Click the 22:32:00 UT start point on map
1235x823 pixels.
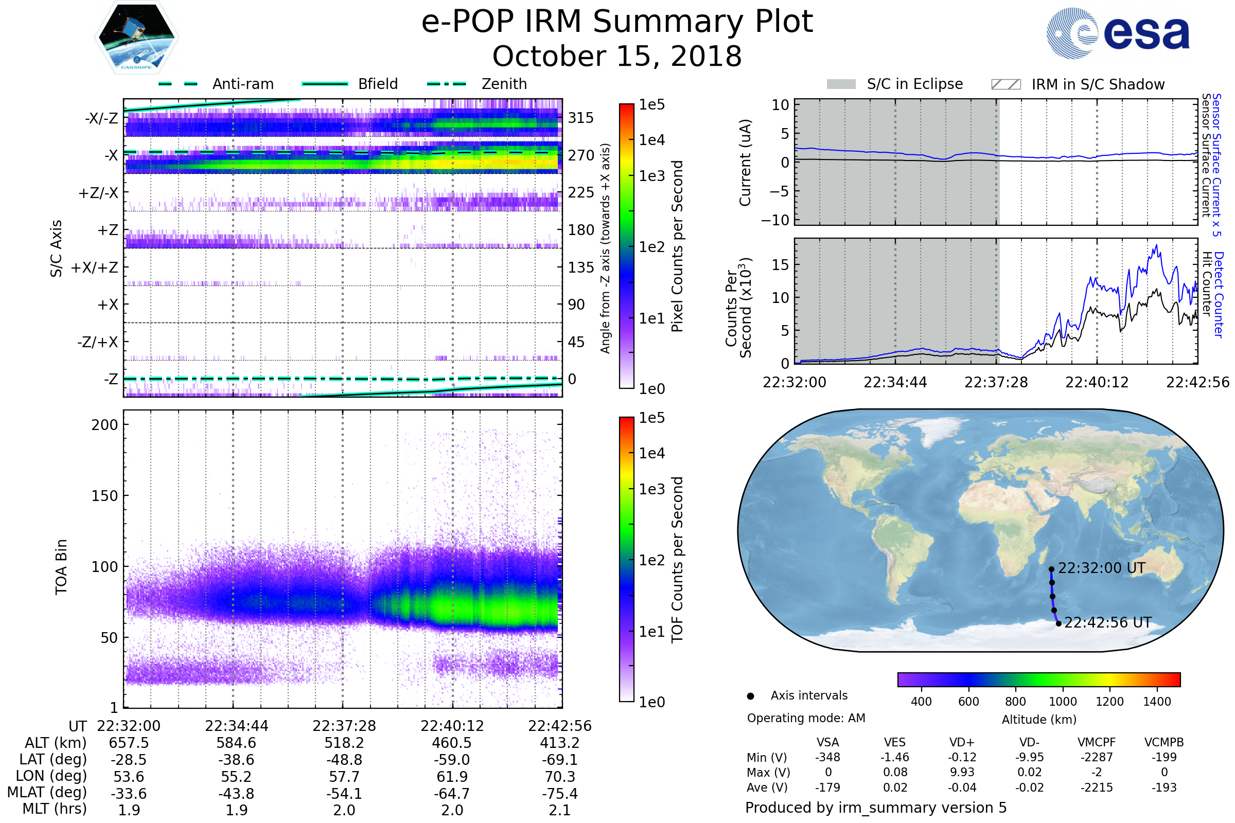[1051, 569]
